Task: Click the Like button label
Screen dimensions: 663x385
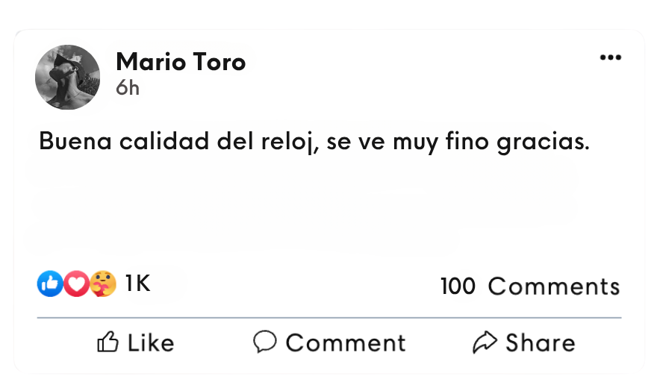Action: click(150, 342)
